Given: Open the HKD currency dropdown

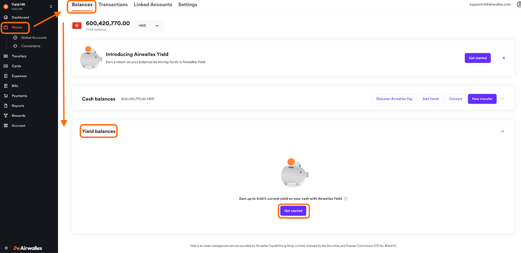Looking at the screenshot, I should tap(148, 26).
